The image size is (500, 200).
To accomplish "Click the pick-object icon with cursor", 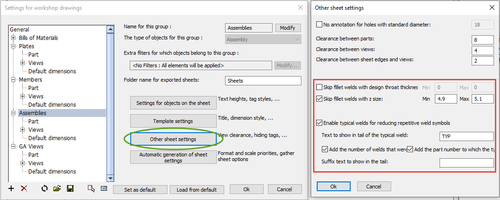I will tap(91, 188).
